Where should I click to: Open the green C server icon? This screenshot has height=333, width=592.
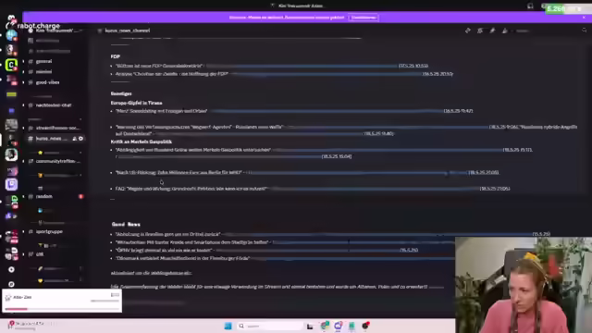tap(11, 65)
